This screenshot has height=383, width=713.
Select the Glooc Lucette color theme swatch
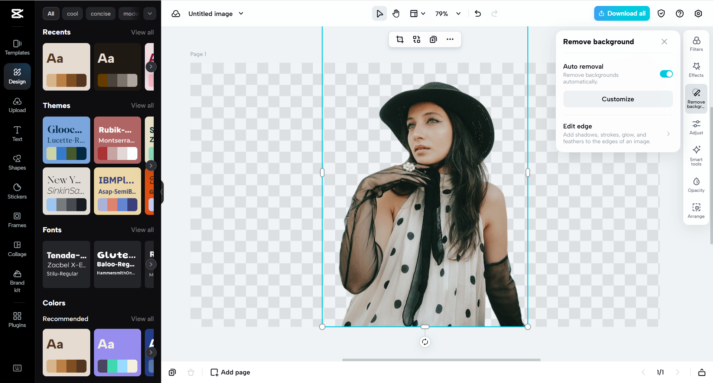coord(66,140)
